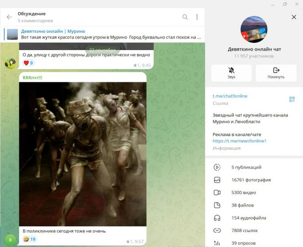The width and height of the screenshot is (303, 247).
Task: Open the pinned post from Девяткино онлайн | Мурино
Action: [x=102, y=34]
